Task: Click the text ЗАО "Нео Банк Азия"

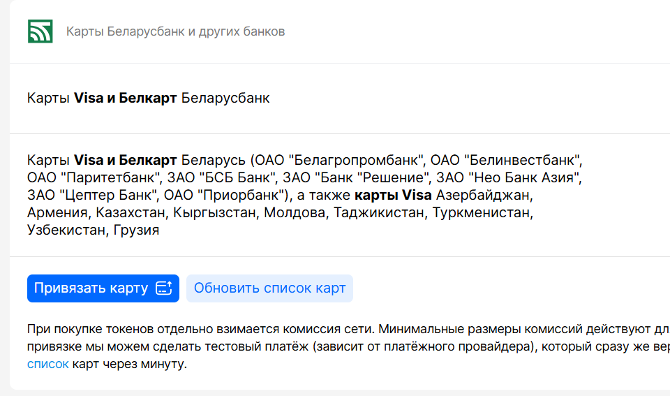Action: coord(509,177)
